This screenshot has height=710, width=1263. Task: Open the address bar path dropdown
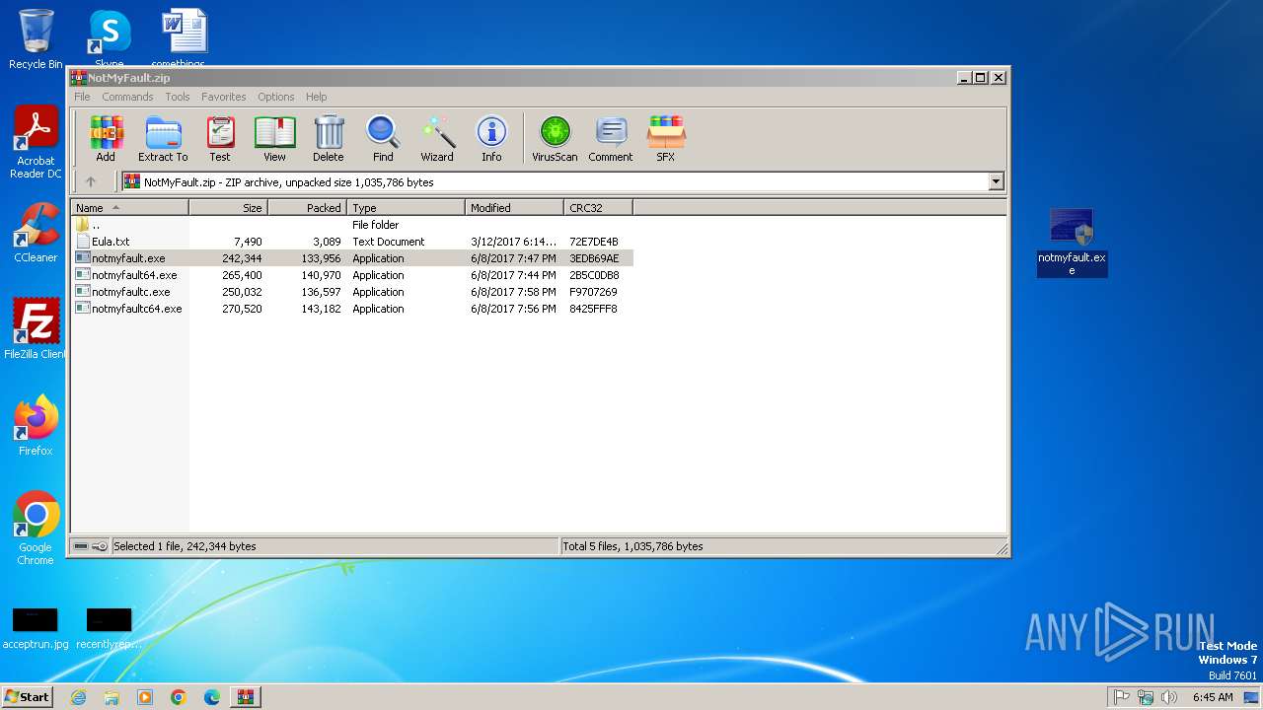click(996, 181)
